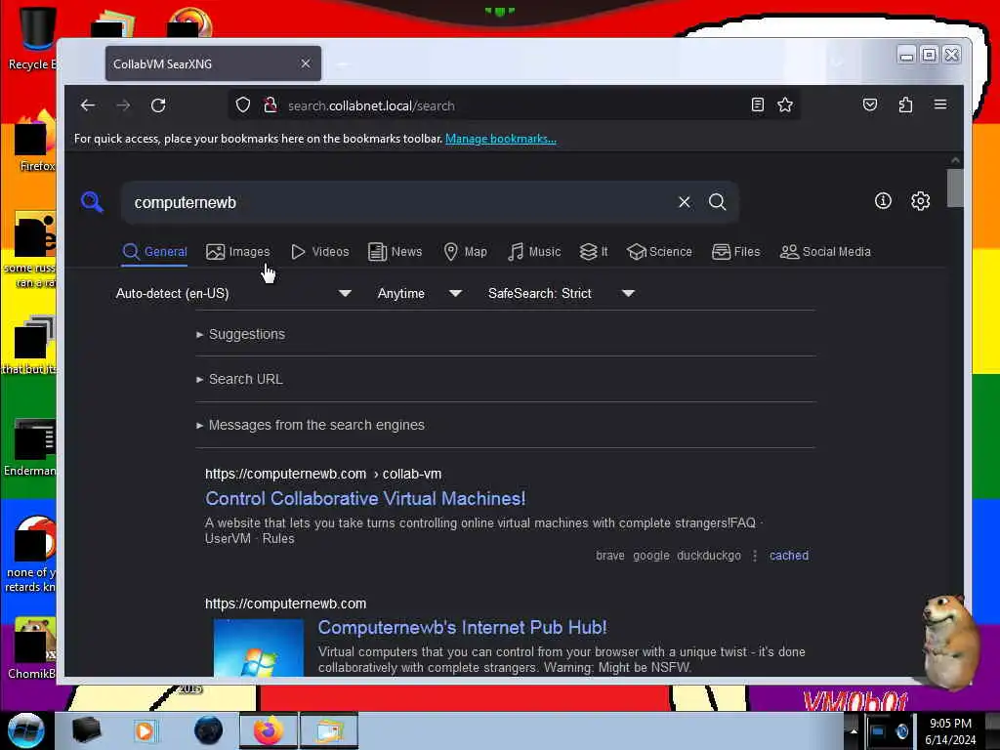Expand the Search URL section
This screenshot has height=750, width=1000.
[x=240, y=379]
